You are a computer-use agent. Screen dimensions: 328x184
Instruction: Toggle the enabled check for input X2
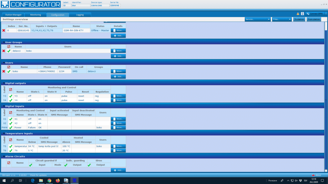11,123
